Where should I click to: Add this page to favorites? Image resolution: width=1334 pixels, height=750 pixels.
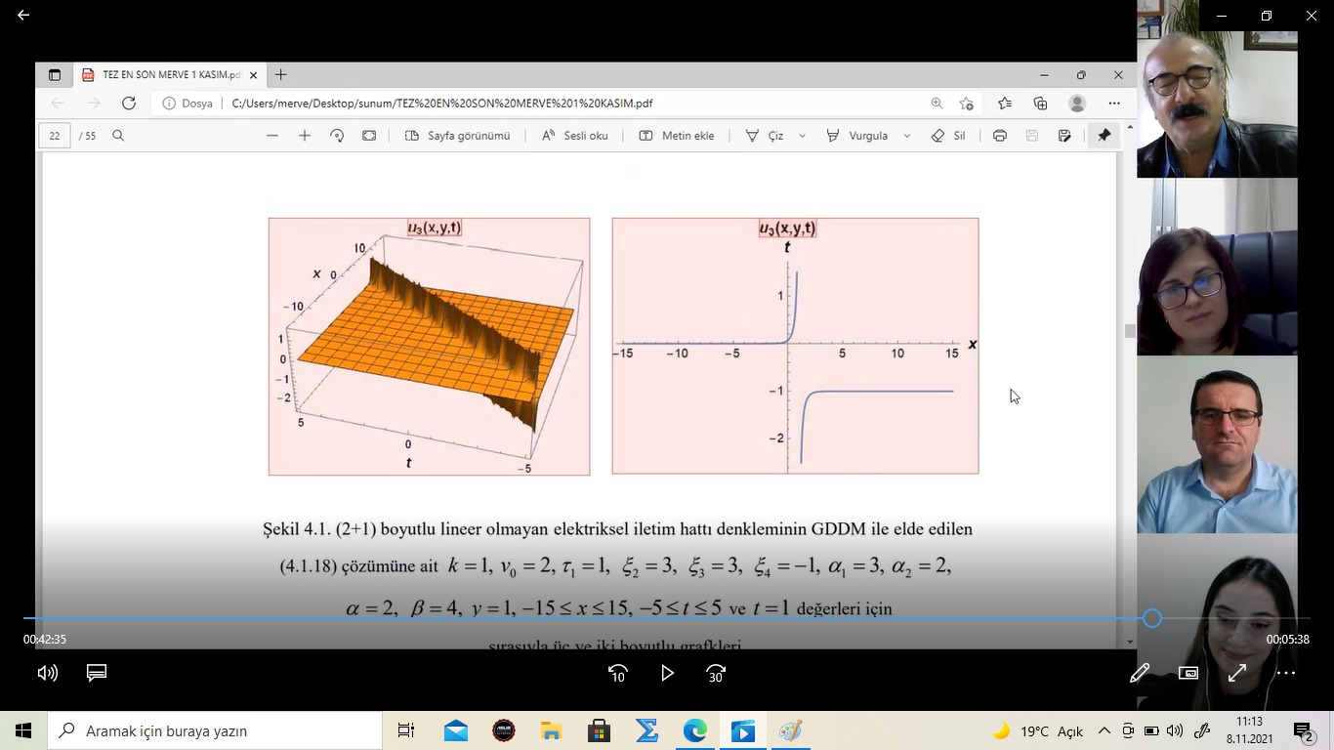[x=966, y=103]
